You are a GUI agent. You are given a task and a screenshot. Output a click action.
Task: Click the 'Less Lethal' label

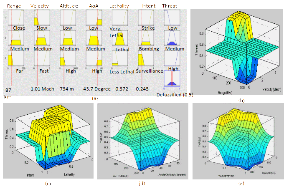pyautogui.click(x=122, y=72)
